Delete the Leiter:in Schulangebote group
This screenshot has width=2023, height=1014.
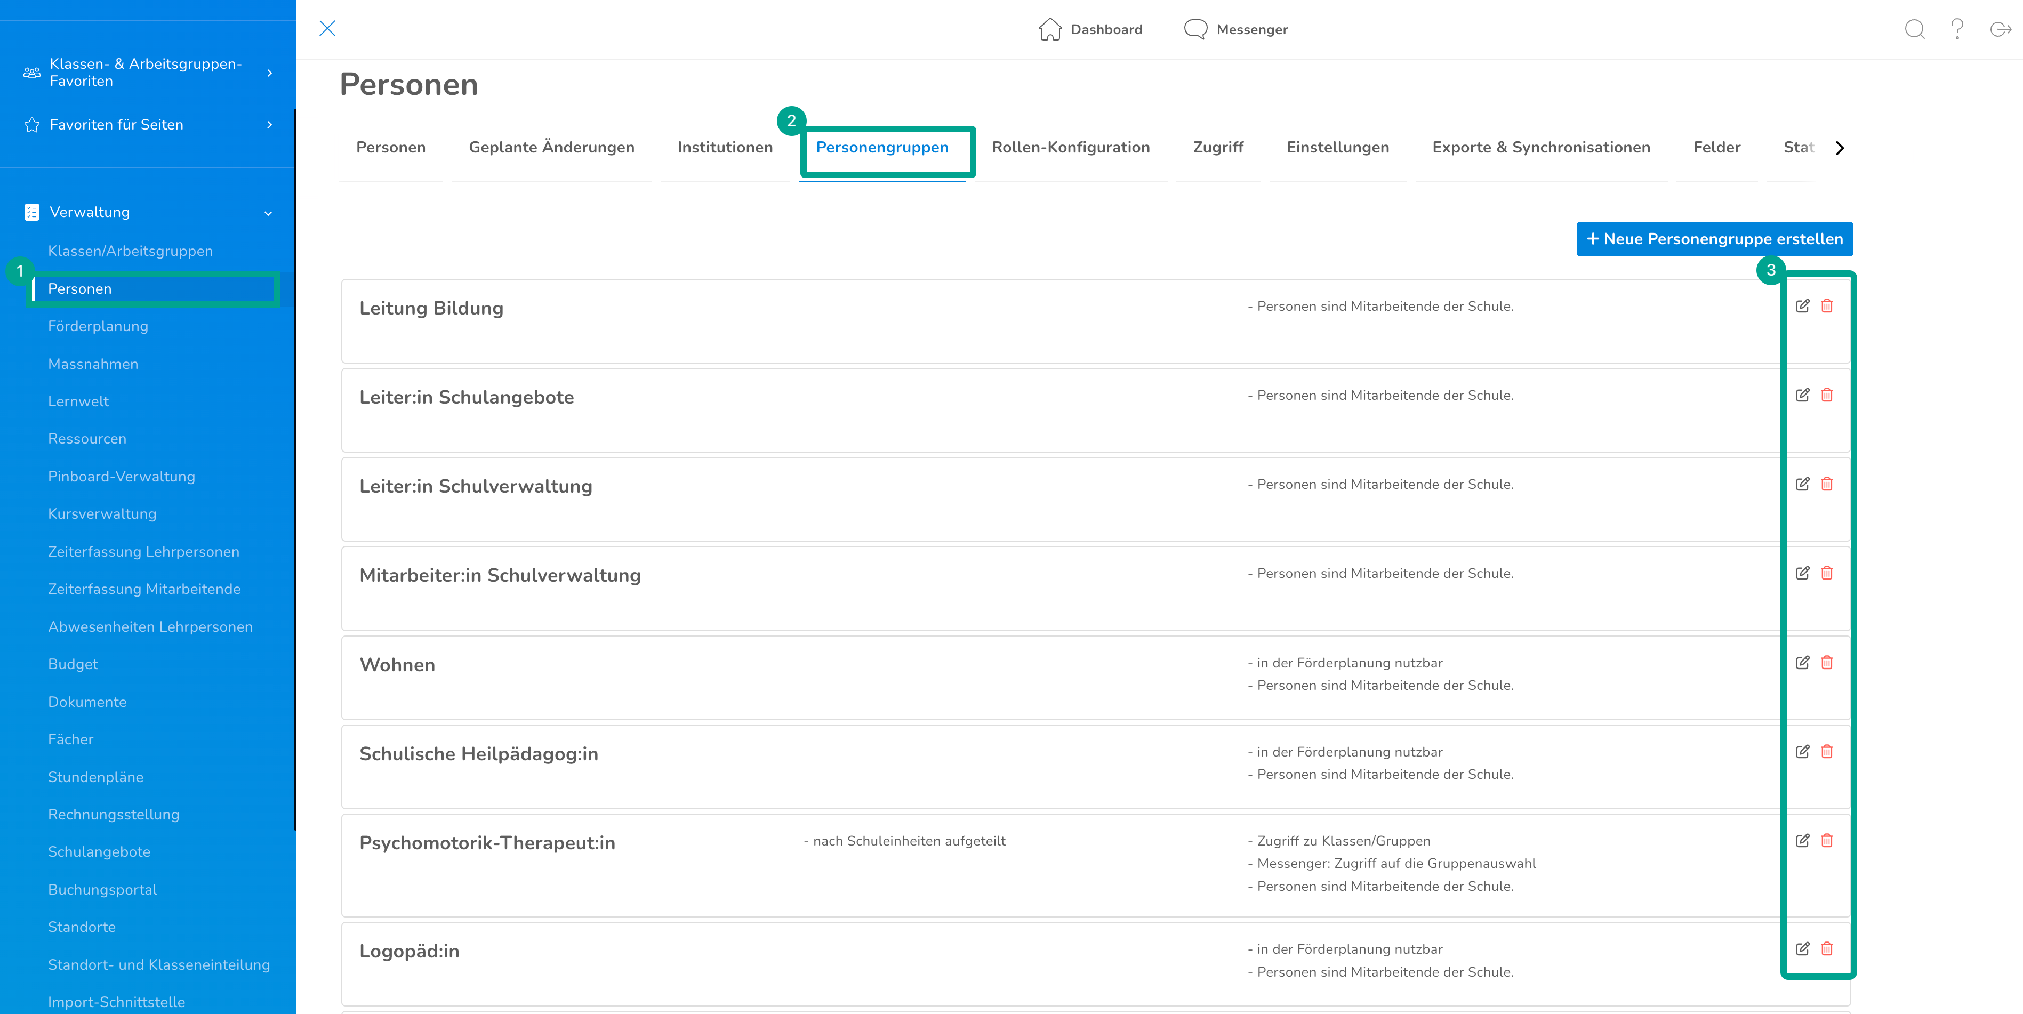click(x=1827, y=395)
